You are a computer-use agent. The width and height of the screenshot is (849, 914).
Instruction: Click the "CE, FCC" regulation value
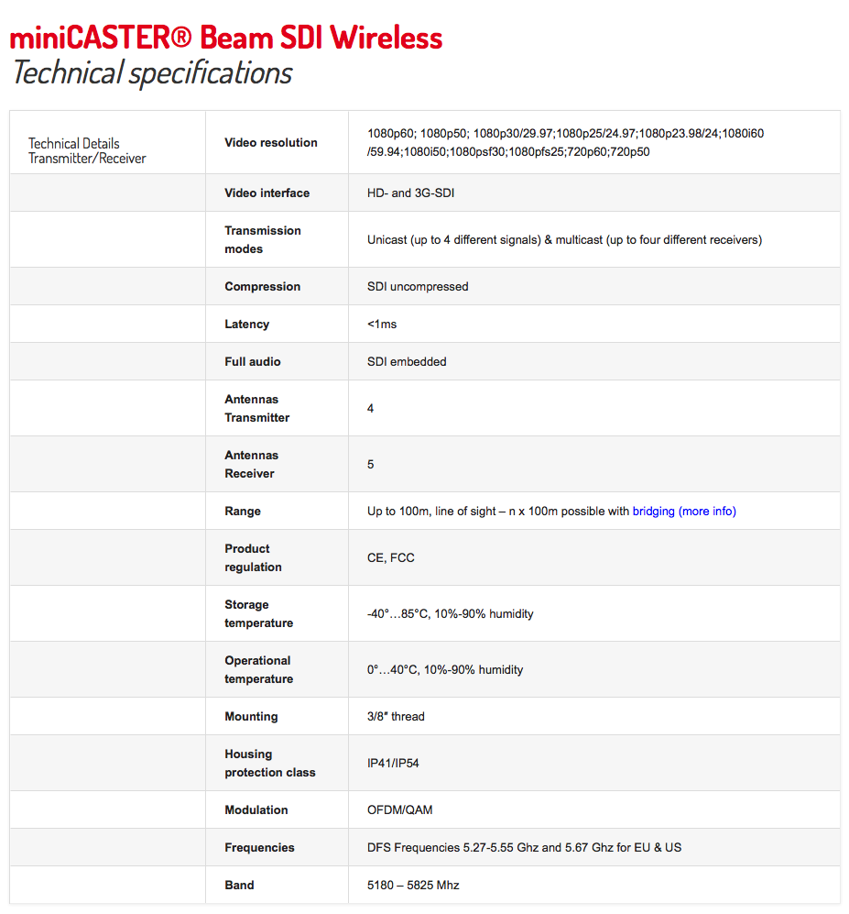click(x=391, y=558)
